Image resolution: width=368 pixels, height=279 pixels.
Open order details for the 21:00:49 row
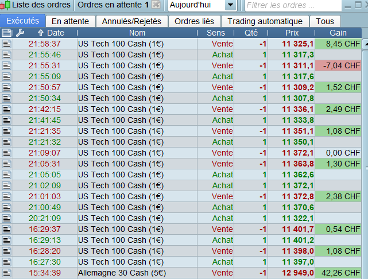pos(6,207)
